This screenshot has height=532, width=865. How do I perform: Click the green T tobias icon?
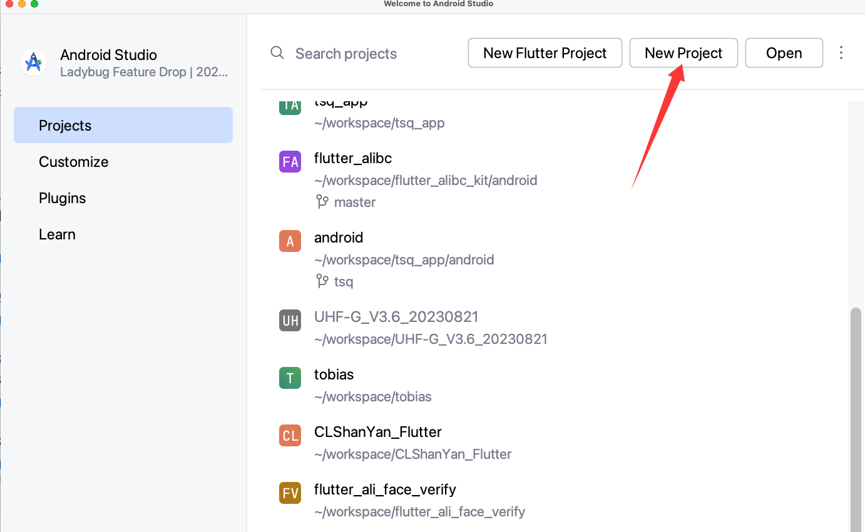pos(290,378)
